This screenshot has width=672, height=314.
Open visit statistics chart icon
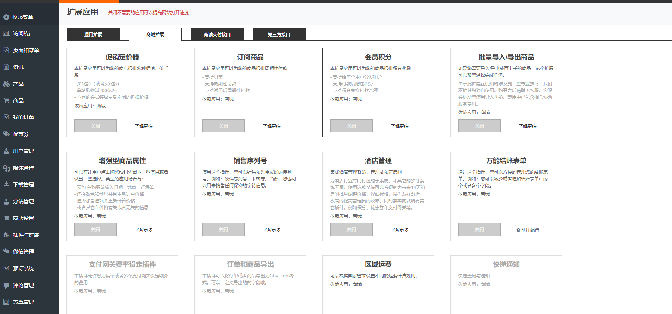[x=6, y=34]
